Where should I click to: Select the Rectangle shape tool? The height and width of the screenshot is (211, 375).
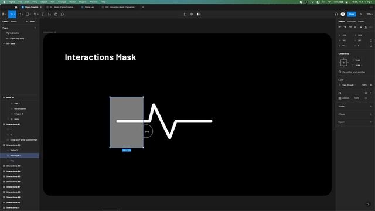point(28,14)
